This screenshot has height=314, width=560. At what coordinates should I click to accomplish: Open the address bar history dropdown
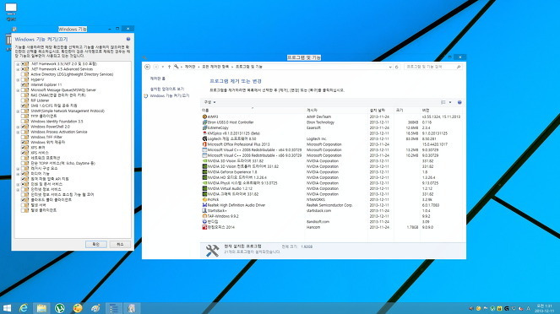[x=390, y=67]
